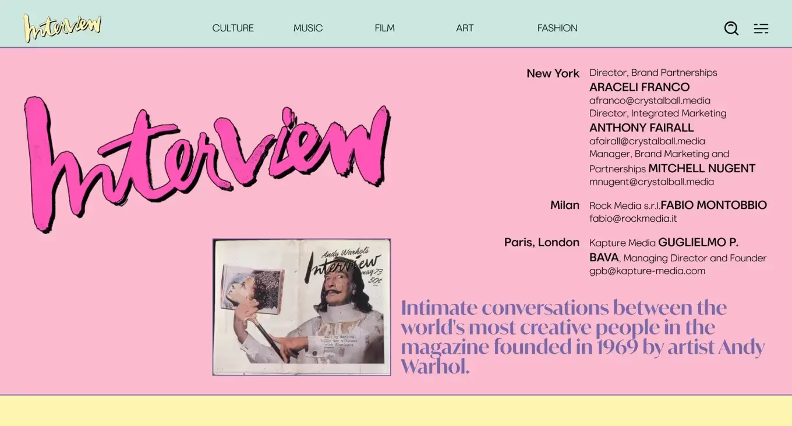Open the hamburger menu icon
This screenshot has height=426, width=792.
point(761,28)
